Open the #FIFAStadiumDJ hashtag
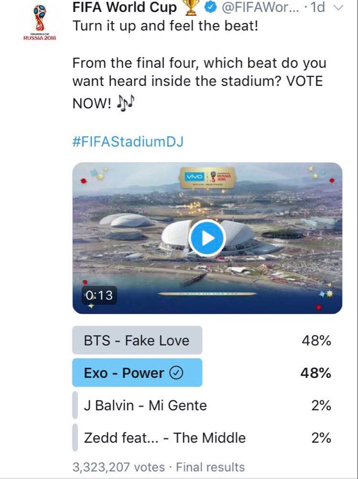358x479 pixels. coord(128,142)
